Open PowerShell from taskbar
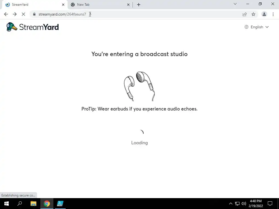Image resolution: width=279 pixels, height=209 pixels. [x=60, y=204]
